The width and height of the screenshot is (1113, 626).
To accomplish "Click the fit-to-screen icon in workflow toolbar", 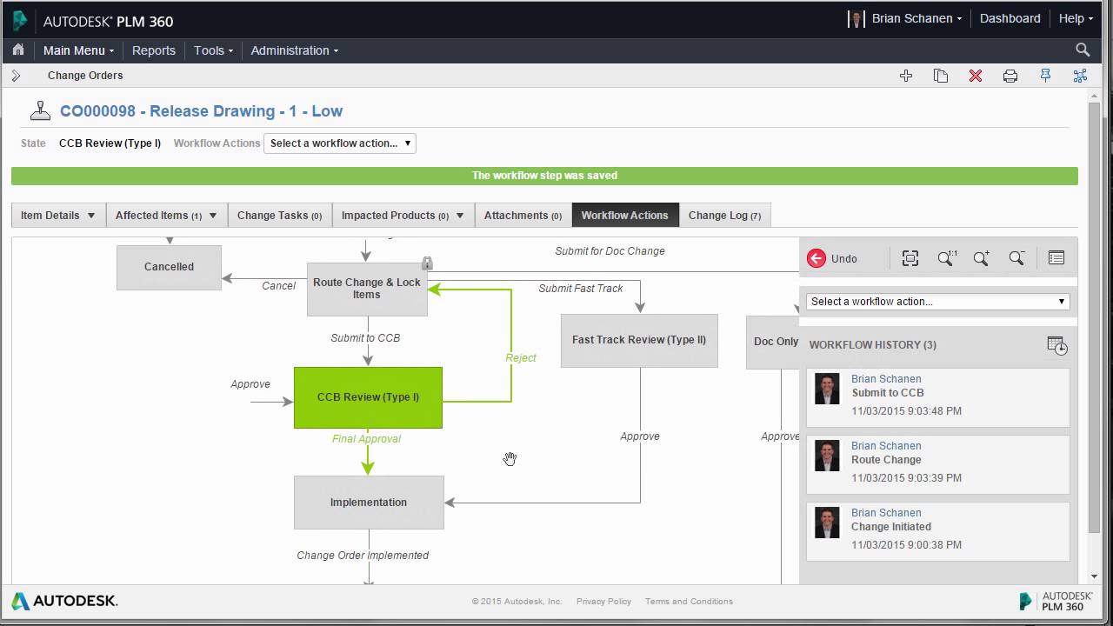I will pyautogui.click(x=910, y=258).
